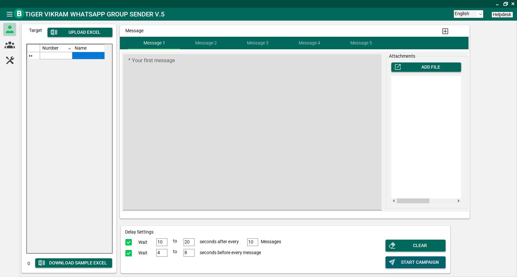The height and width of the screenshot is (277, 517).
Task: Click the DOWNLOAD SAMPLE EXCEL button
Action: point(74,263)
